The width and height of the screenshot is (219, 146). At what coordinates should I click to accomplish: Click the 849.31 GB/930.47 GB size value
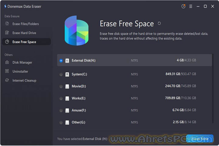(181, 74)
